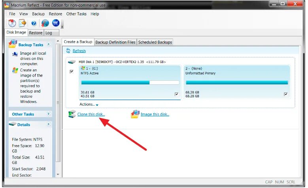This screenshot has width=308, height=188.
Task: Click the SCRL status bar indicator
Action: [291, 182]
